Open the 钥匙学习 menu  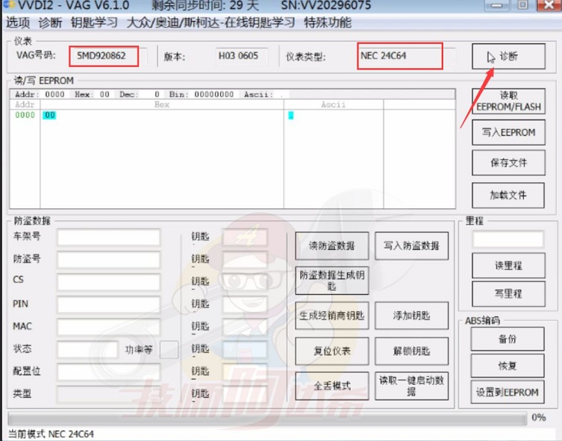click(94, 22)
